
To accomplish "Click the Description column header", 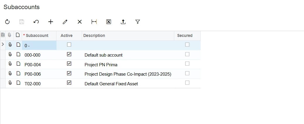I will [94, 35].
